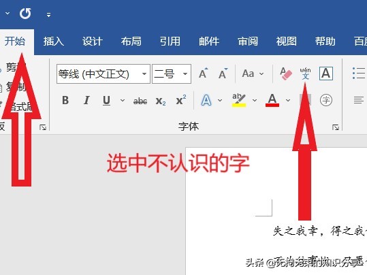The height and width of the screenshot is (275, 367).
Task: Open the Change Case Aa menu
Action: point(253,74)
